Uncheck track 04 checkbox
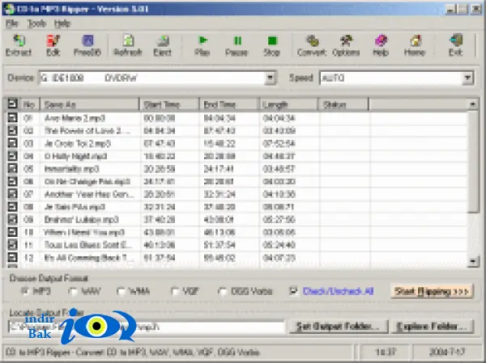Screen dimensions: 486x363 tap(12, 156)
